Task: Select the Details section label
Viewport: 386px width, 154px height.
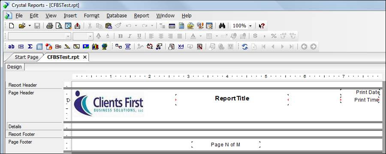Action: (x=15, y=127)
